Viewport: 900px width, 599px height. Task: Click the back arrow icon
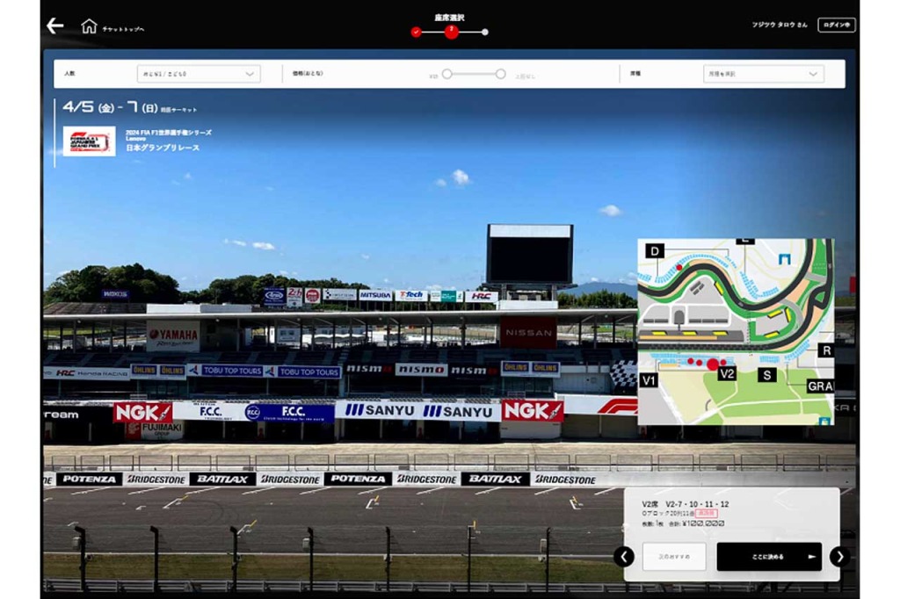tap(55, 26)
